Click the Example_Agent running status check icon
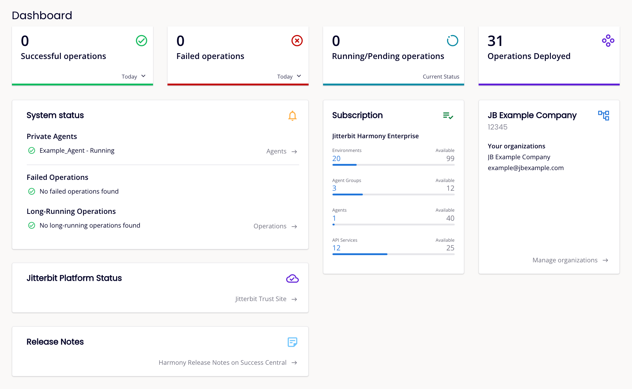 coord(32,151)
